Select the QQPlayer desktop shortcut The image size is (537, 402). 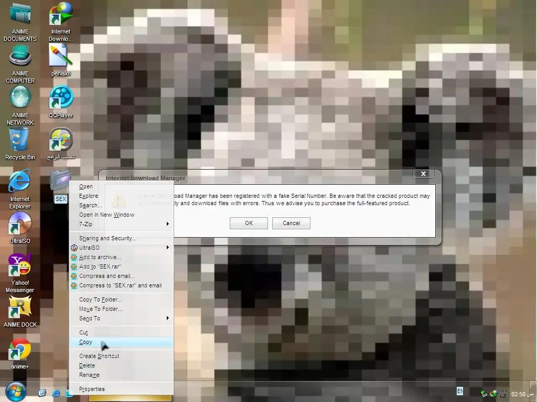tap(61, 102)
